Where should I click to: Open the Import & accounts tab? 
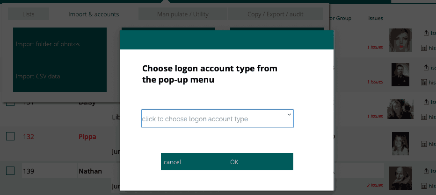tap(94, 14)
